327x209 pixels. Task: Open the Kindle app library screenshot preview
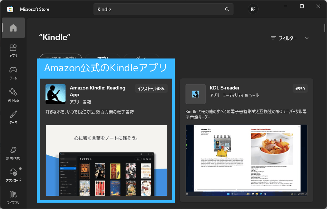coord(106,160)
